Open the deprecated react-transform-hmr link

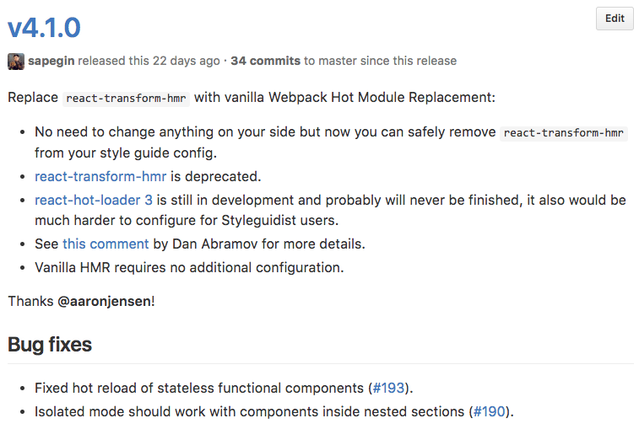pos(100,176)
